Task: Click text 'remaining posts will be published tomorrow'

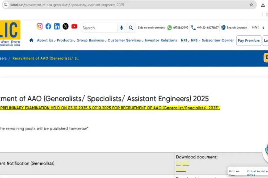Action: pos(47,129)
